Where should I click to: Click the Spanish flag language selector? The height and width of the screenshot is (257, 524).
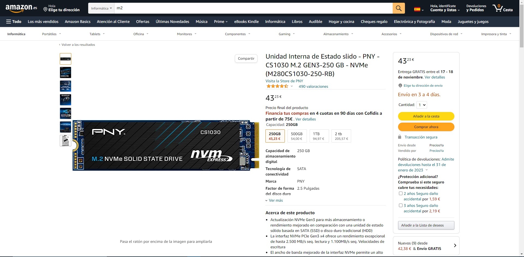(x=419, y=10)
